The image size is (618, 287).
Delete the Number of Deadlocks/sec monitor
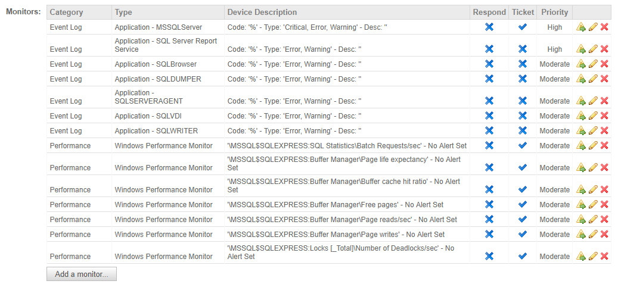(604, 256)
